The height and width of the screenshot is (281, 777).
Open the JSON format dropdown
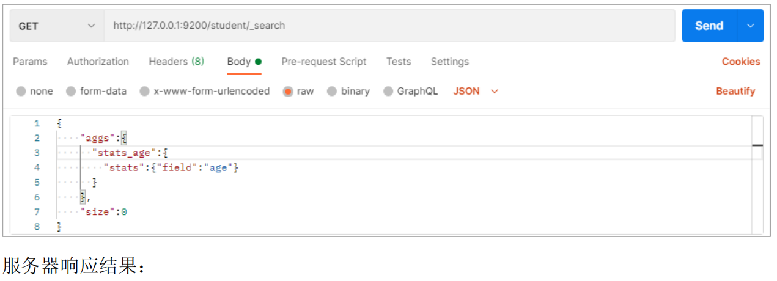click(x=476, y=91)
